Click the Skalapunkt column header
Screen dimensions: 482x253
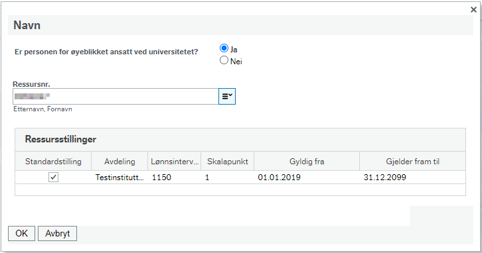coord(228,162)
